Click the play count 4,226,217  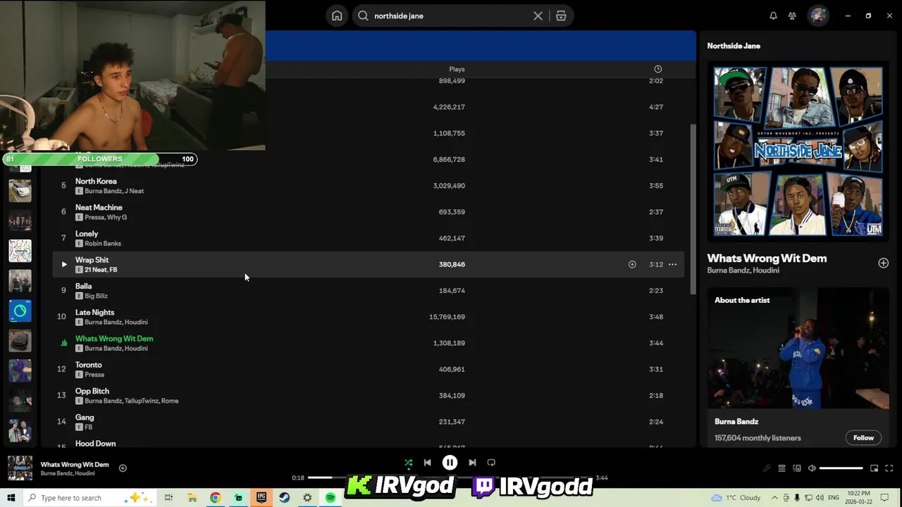click(449, 107)
